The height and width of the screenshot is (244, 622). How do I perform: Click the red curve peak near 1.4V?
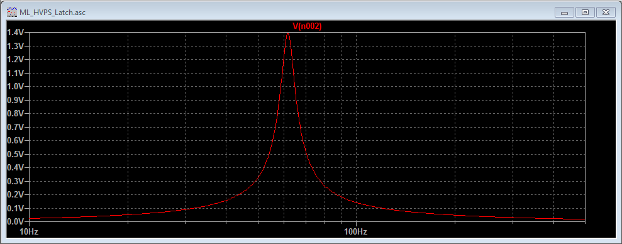(287, 34)
